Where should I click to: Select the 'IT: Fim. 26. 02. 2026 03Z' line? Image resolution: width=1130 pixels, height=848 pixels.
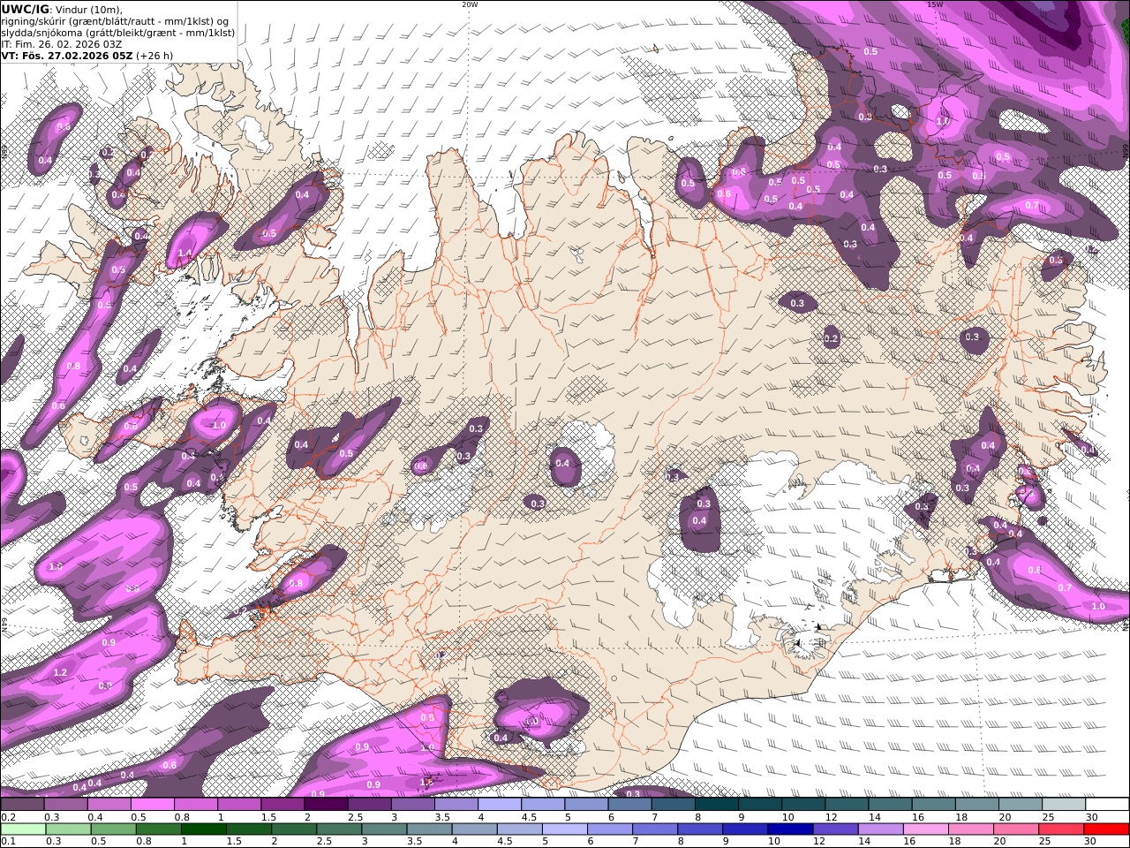point(62,43)
